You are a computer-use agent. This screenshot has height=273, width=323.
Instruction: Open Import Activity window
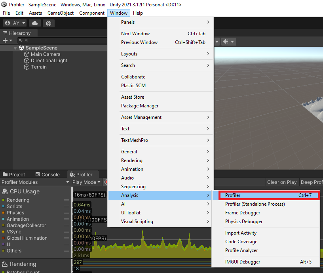tap(266, 233)
